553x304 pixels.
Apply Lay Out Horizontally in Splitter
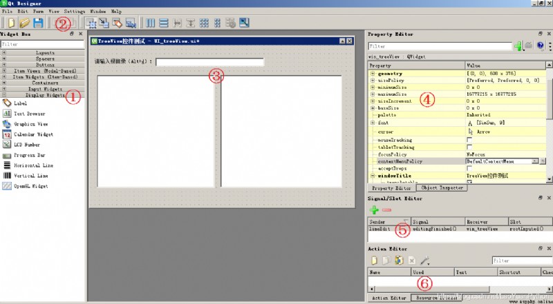tap(177, 23)
